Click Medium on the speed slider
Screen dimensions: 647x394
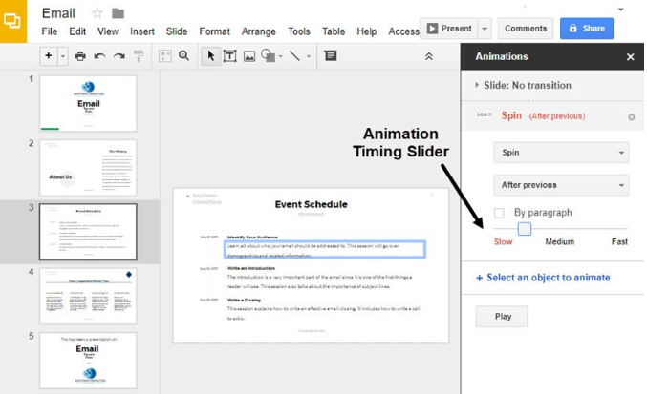(x=559, y=241)
